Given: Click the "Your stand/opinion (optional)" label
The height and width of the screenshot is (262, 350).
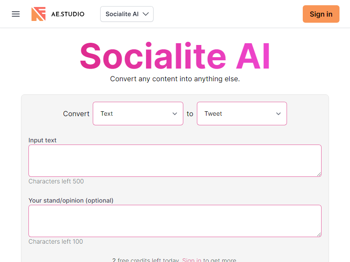Looking at the screenshot, I should [x=71, y=200].
